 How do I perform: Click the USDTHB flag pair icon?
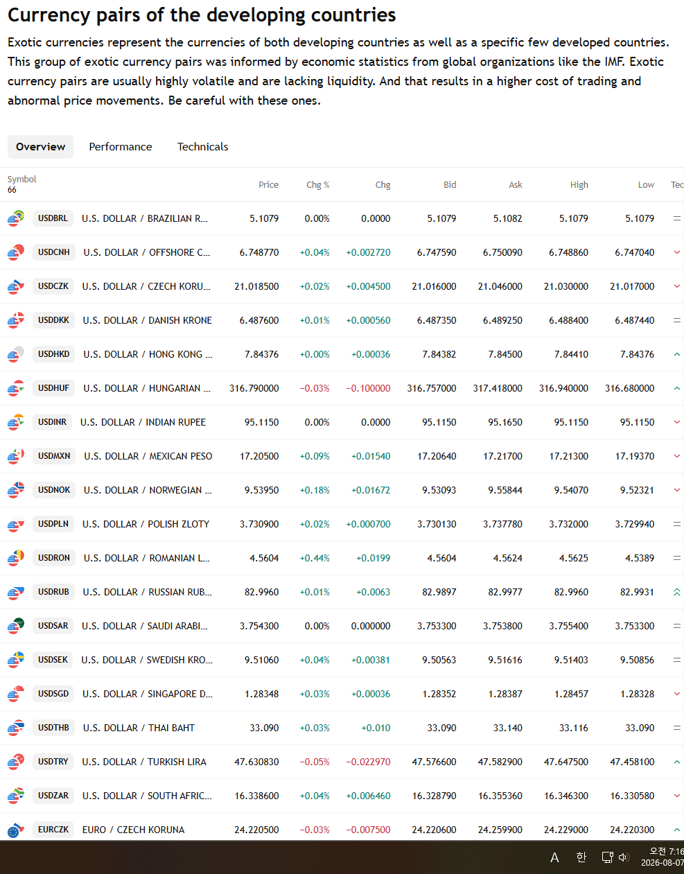coord(16,728)
